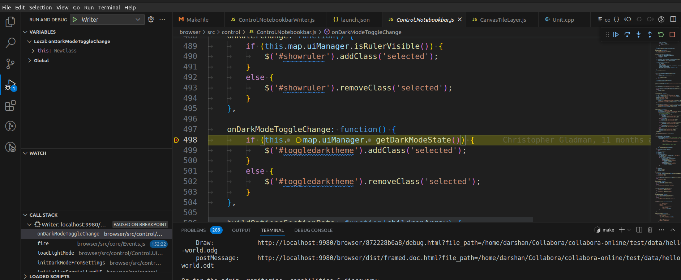The width and height of the screenshot is (681, 280).
Task: Show the OUTPUT panel
Action: click(x=241, y=230)
